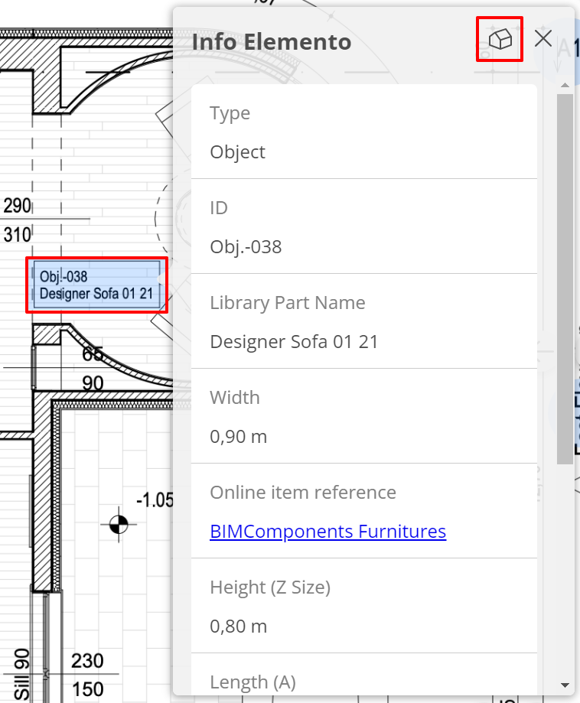Select the 230 dimension text

pyautogui.click(x=87, y=661)
